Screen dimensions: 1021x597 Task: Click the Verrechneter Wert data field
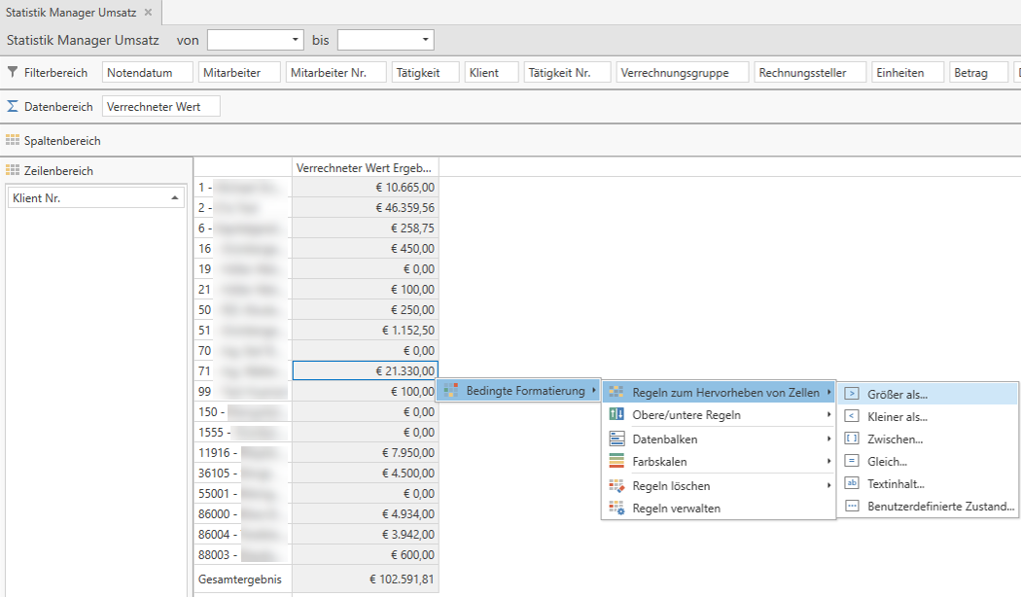[x=161, y=107]
